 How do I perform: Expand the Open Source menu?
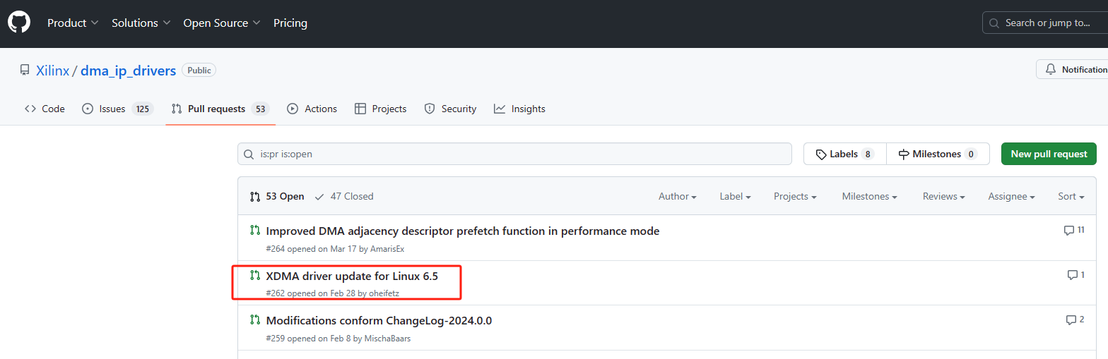(222, 23)
